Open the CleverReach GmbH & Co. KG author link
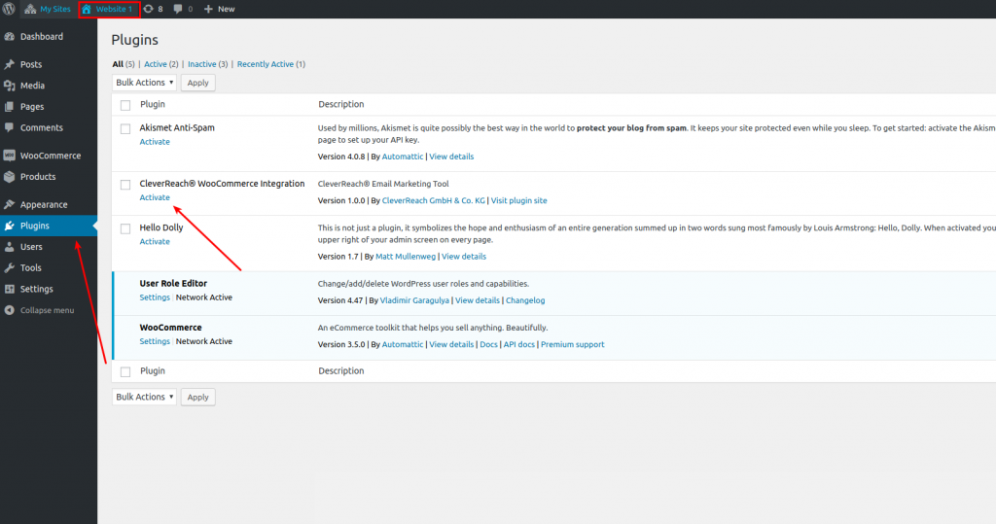The image size is (996, 524). pos(433,200)
